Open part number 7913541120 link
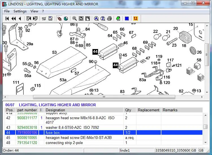The width and height of the screenshot is (212, 155). pyautogui.click(x=27, y=143)
